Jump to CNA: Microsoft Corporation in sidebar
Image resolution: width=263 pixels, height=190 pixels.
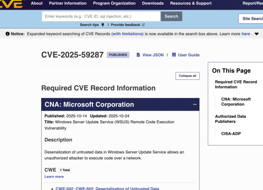click(x=236, y=102)
